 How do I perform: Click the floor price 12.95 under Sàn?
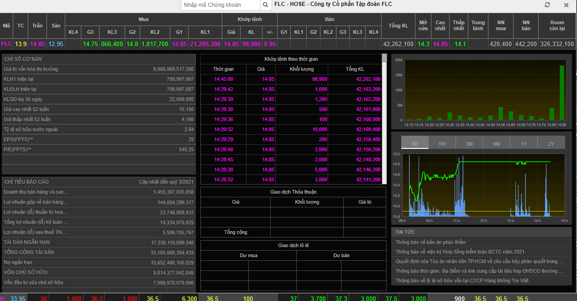point(56,44)
